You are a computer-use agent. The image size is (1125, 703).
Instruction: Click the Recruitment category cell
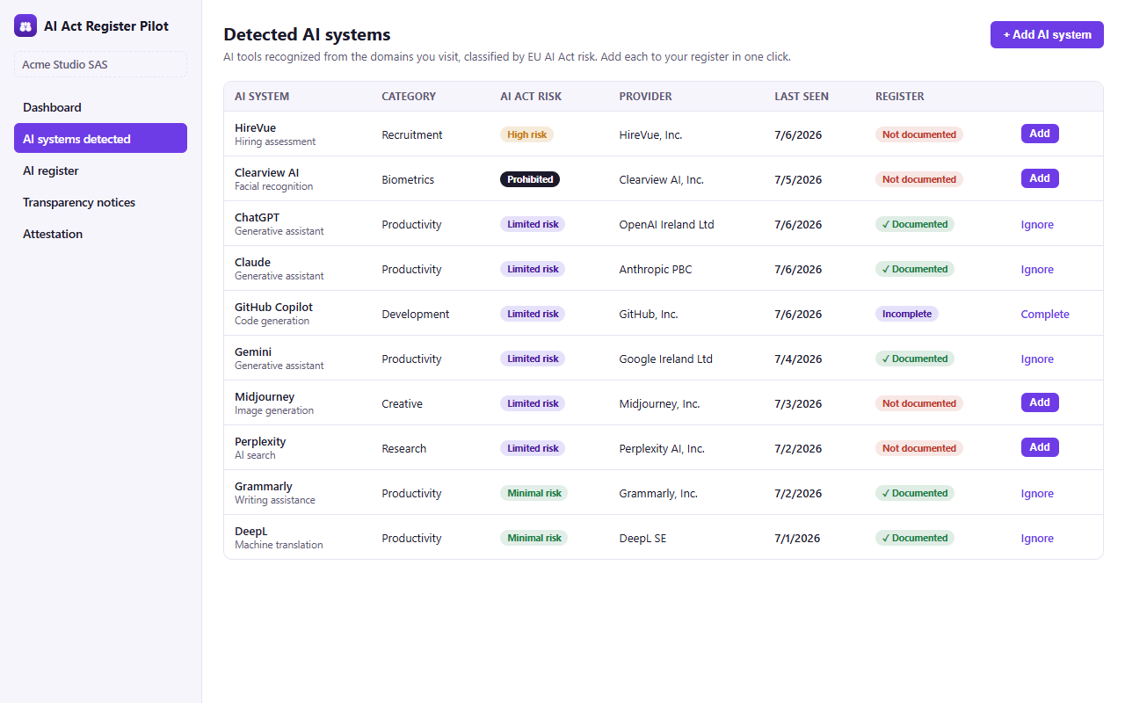pos(412,134)
